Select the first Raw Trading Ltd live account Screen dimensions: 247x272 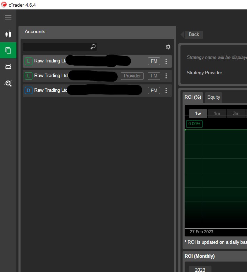point(97,61)
